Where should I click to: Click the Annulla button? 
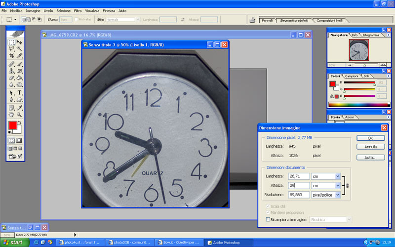[x=370, y=147]
